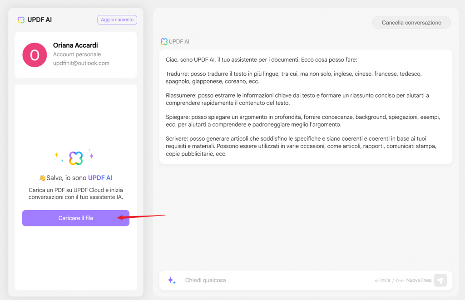Image resolution: width=465 pixels, height=300 pixels.
Task: Click the enter-key icon beside Invia
Action: 377,280
